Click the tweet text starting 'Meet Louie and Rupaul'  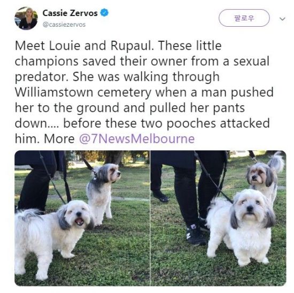pyautogui.click(x=144, y=92)
